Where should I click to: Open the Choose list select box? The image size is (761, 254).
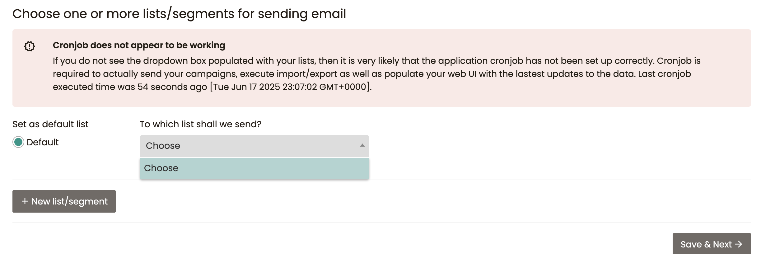254,146
